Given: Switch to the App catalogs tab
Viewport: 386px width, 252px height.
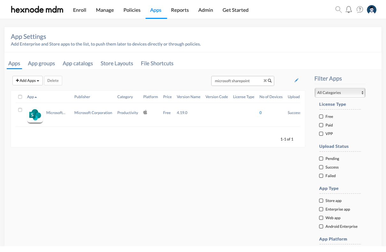Looking at the screenshot, I should coord(78,63).
